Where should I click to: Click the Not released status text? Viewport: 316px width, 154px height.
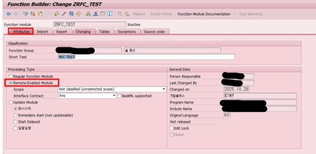coord(180,122)
